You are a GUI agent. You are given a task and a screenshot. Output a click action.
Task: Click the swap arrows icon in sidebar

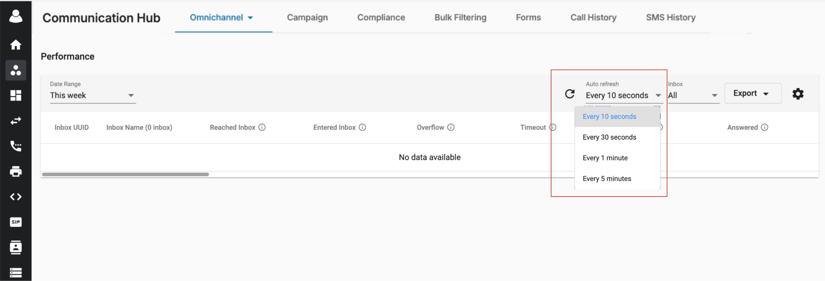[16, 121]
